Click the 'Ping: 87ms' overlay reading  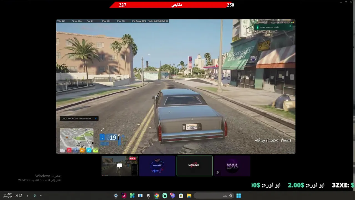(77, 21)
